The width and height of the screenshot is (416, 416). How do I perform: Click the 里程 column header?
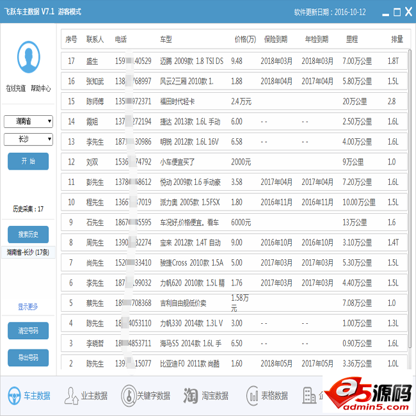(x=352, y=40)
